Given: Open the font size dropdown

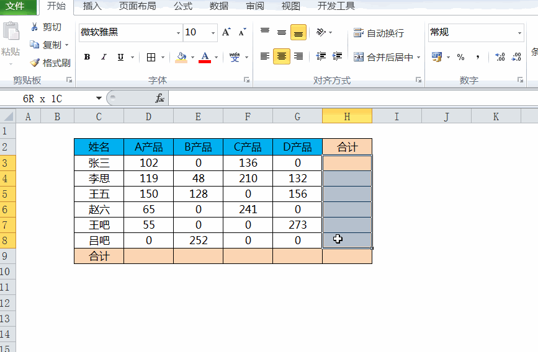Looking at the screenshot, I should (x=213, y=33).
